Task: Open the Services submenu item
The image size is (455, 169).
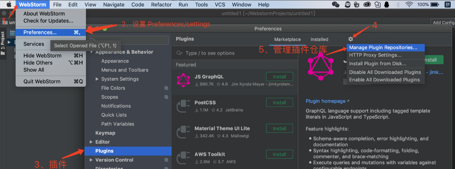Action: 34,44
